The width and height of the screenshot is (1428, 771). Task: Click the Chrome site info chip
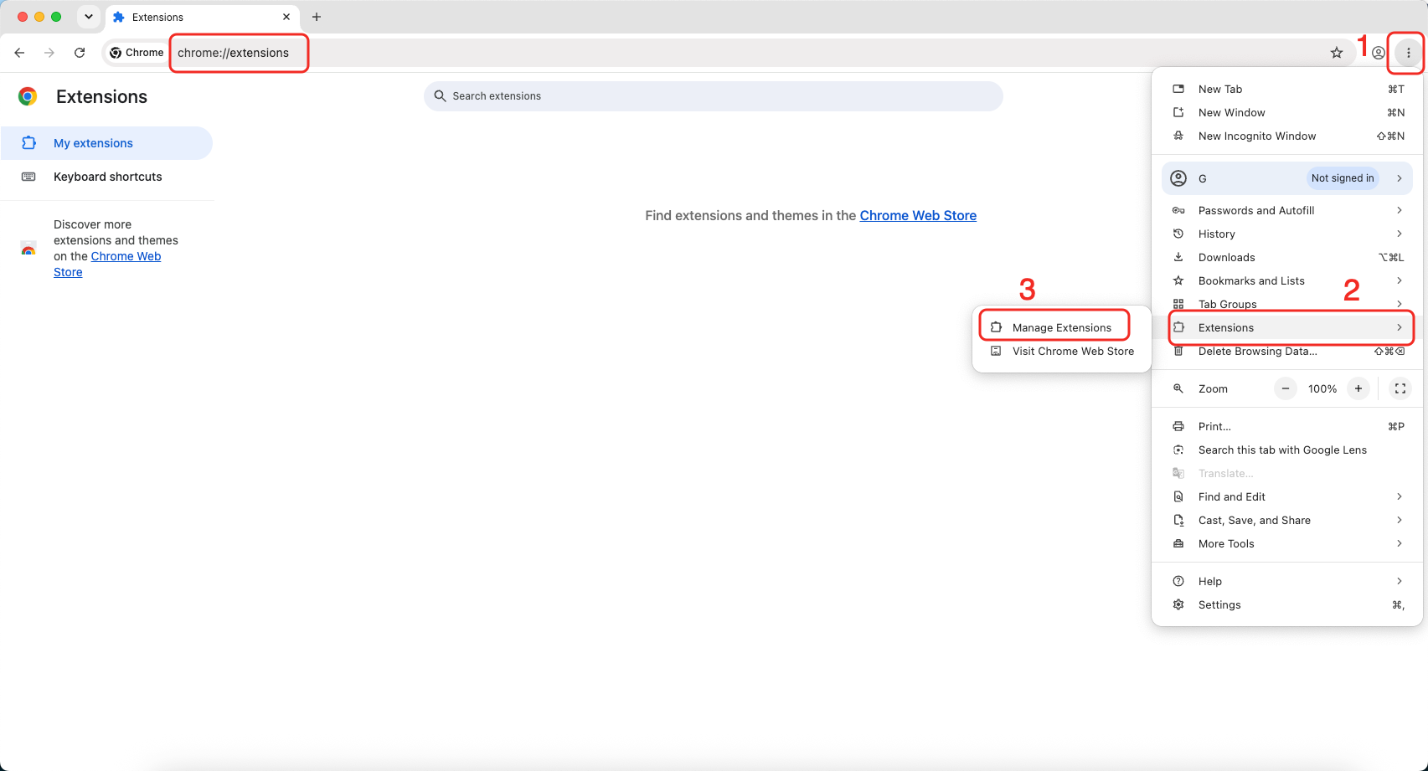137,53
